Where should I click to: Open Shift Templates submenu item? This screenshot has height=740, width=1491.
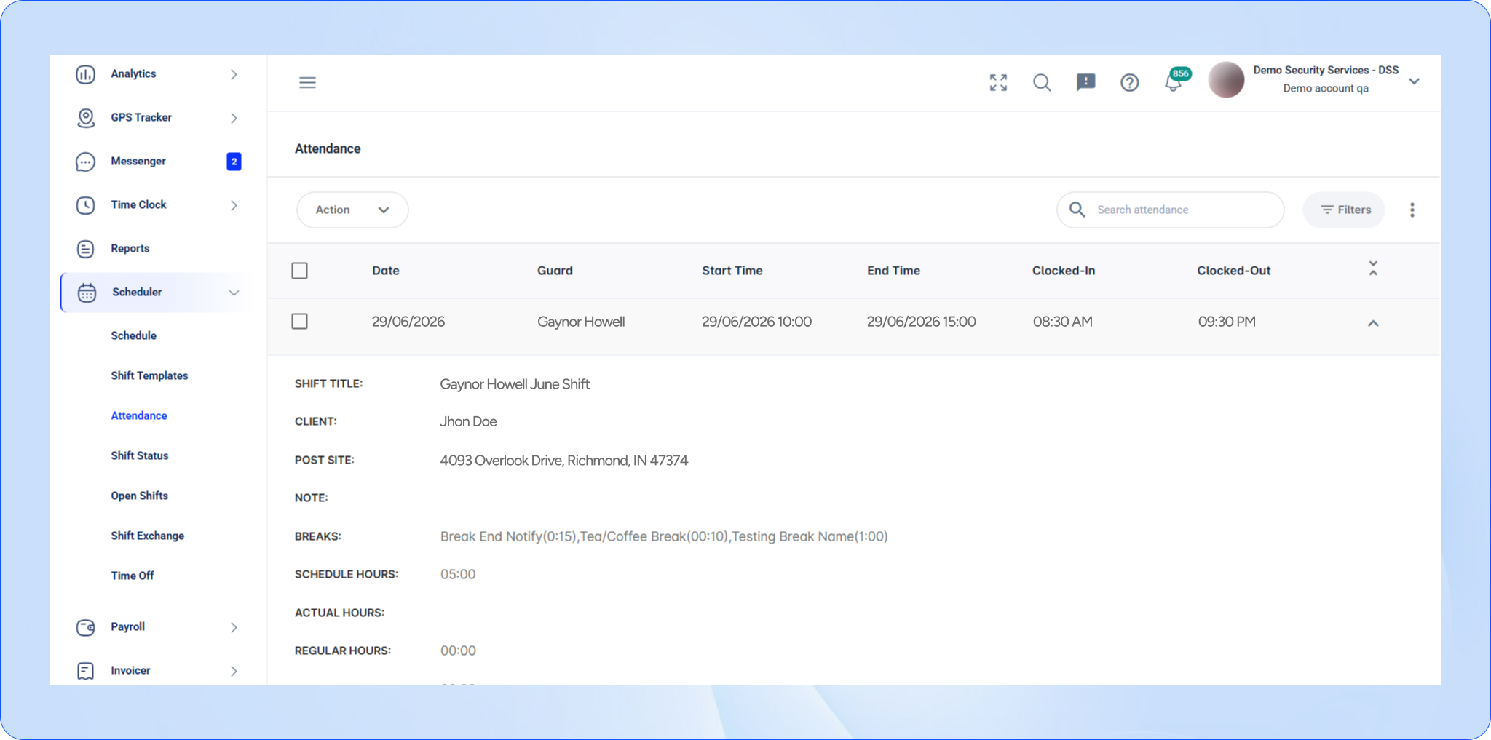pyautogui.click(x=149, y=375)
